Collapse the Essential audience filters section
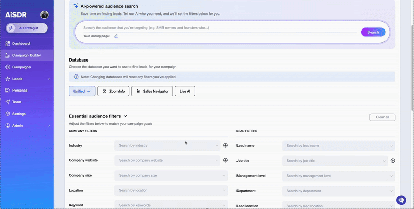 click(x=126, y=116)
